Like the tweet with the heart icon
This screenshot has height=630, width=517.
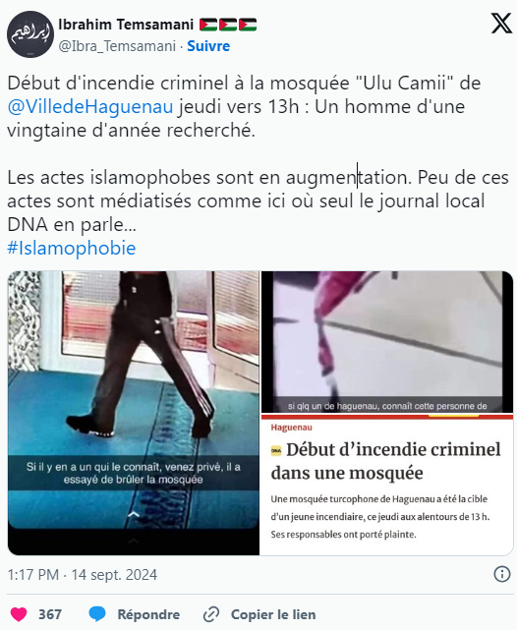coord(19,614)
